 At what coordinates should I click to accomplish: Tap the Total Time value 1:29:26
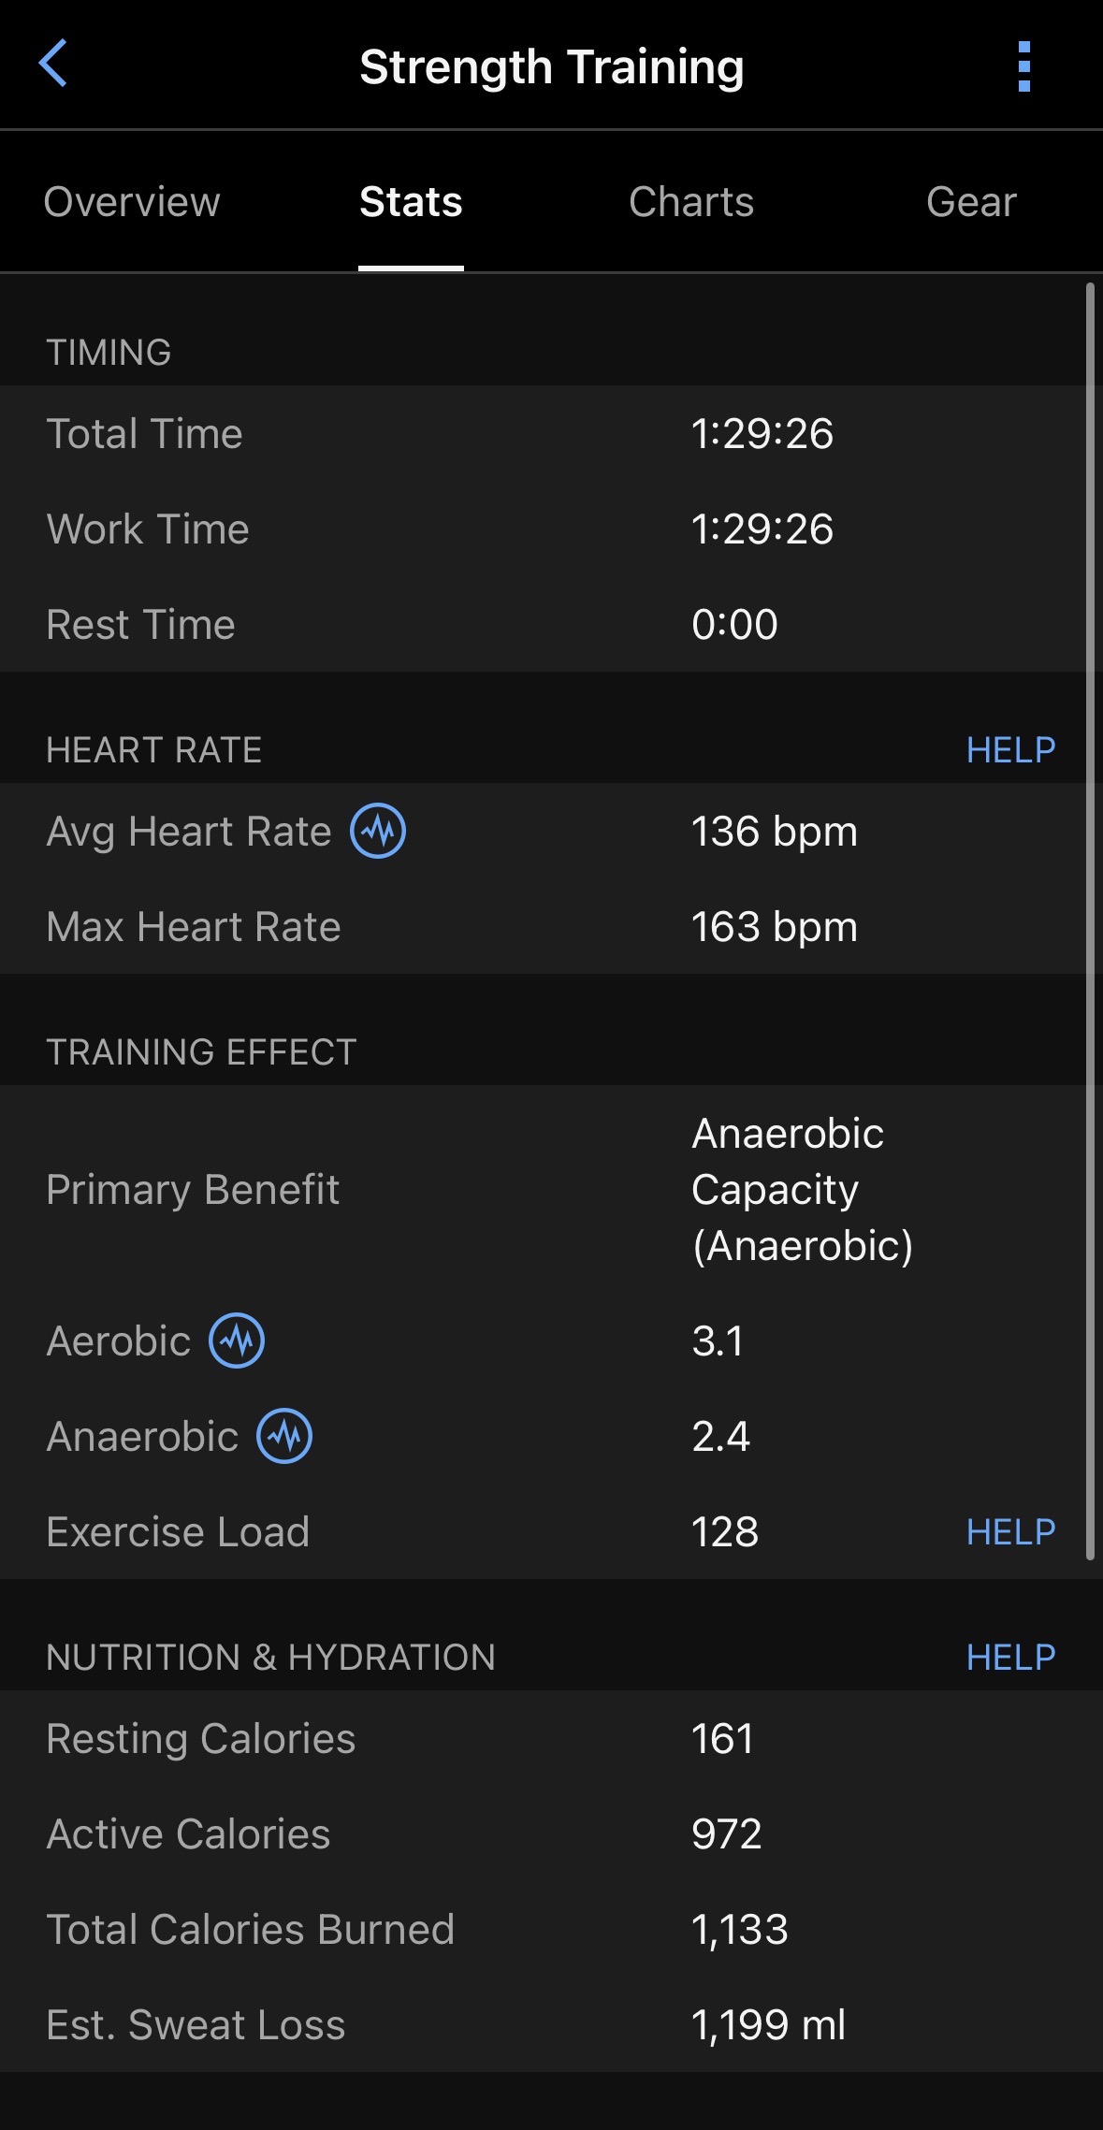click(762, 434)
